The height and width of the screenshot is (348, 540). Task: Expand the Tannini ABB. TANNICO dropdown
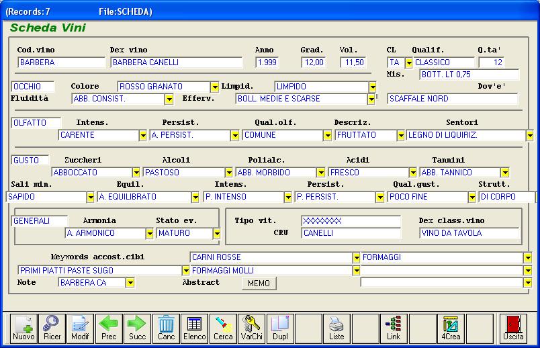coord(505,172)
